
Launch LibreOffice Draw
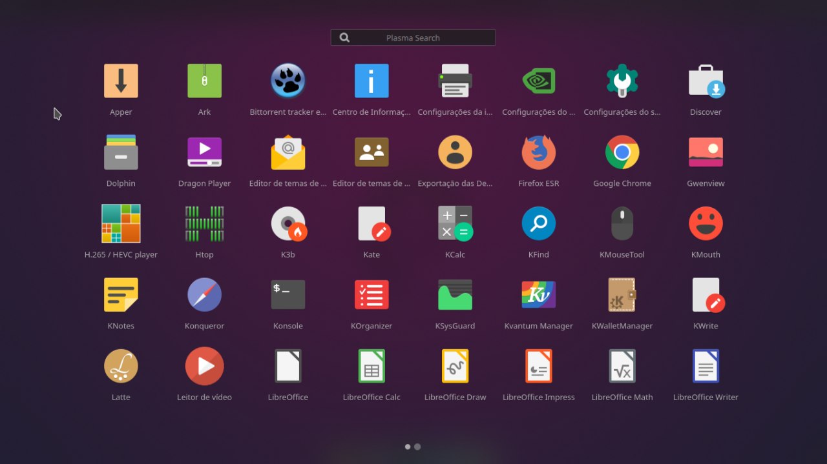click(x=455, y=366)
